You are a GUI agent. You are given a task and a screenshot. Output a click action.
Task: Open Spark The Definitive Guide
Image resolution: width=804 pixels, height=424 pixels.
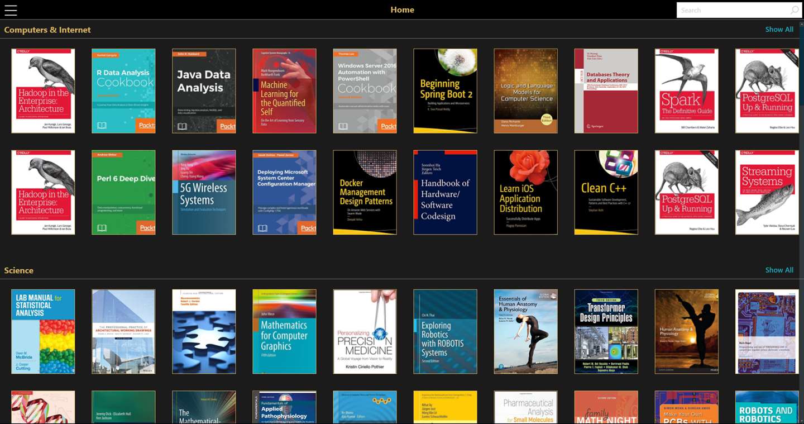coord(686,91)
